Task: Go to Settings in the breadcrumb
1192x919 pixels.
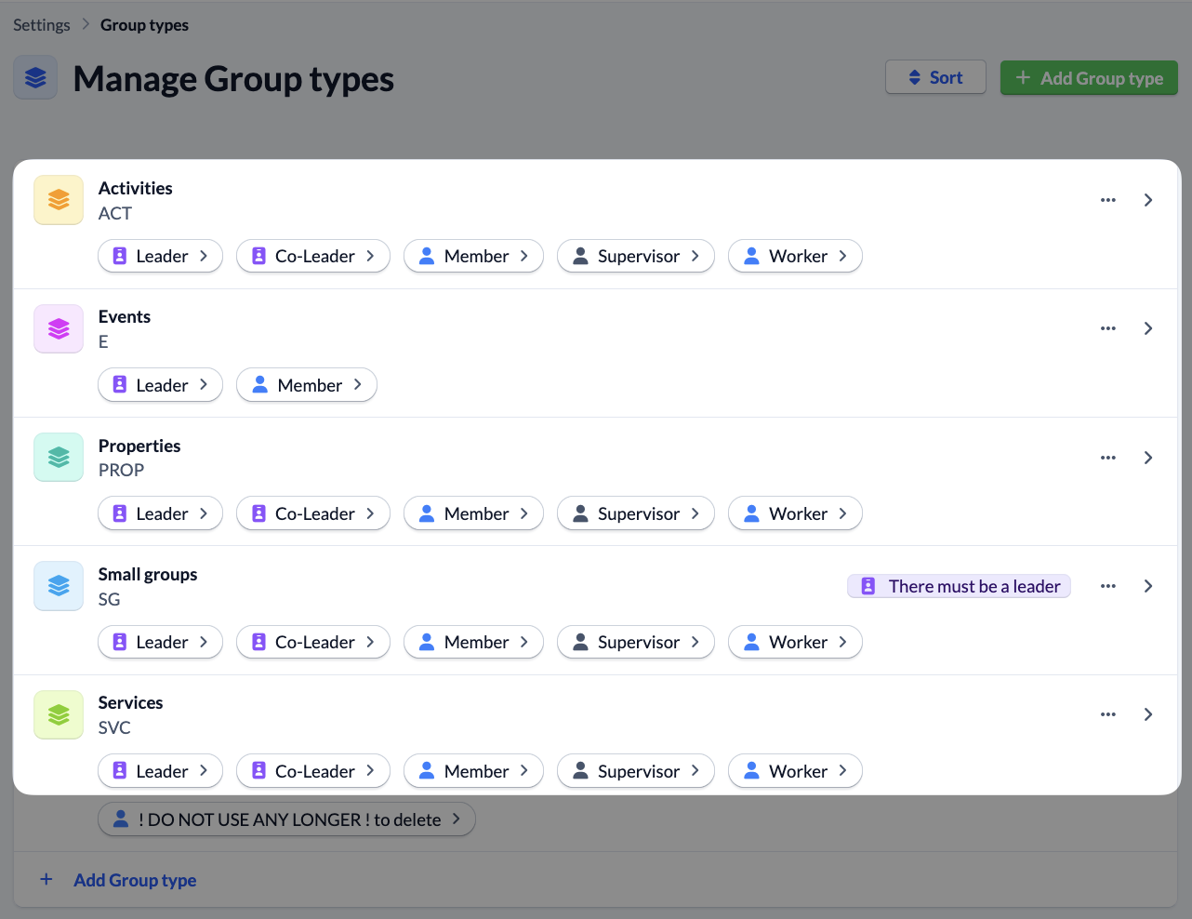Action: 42,25
